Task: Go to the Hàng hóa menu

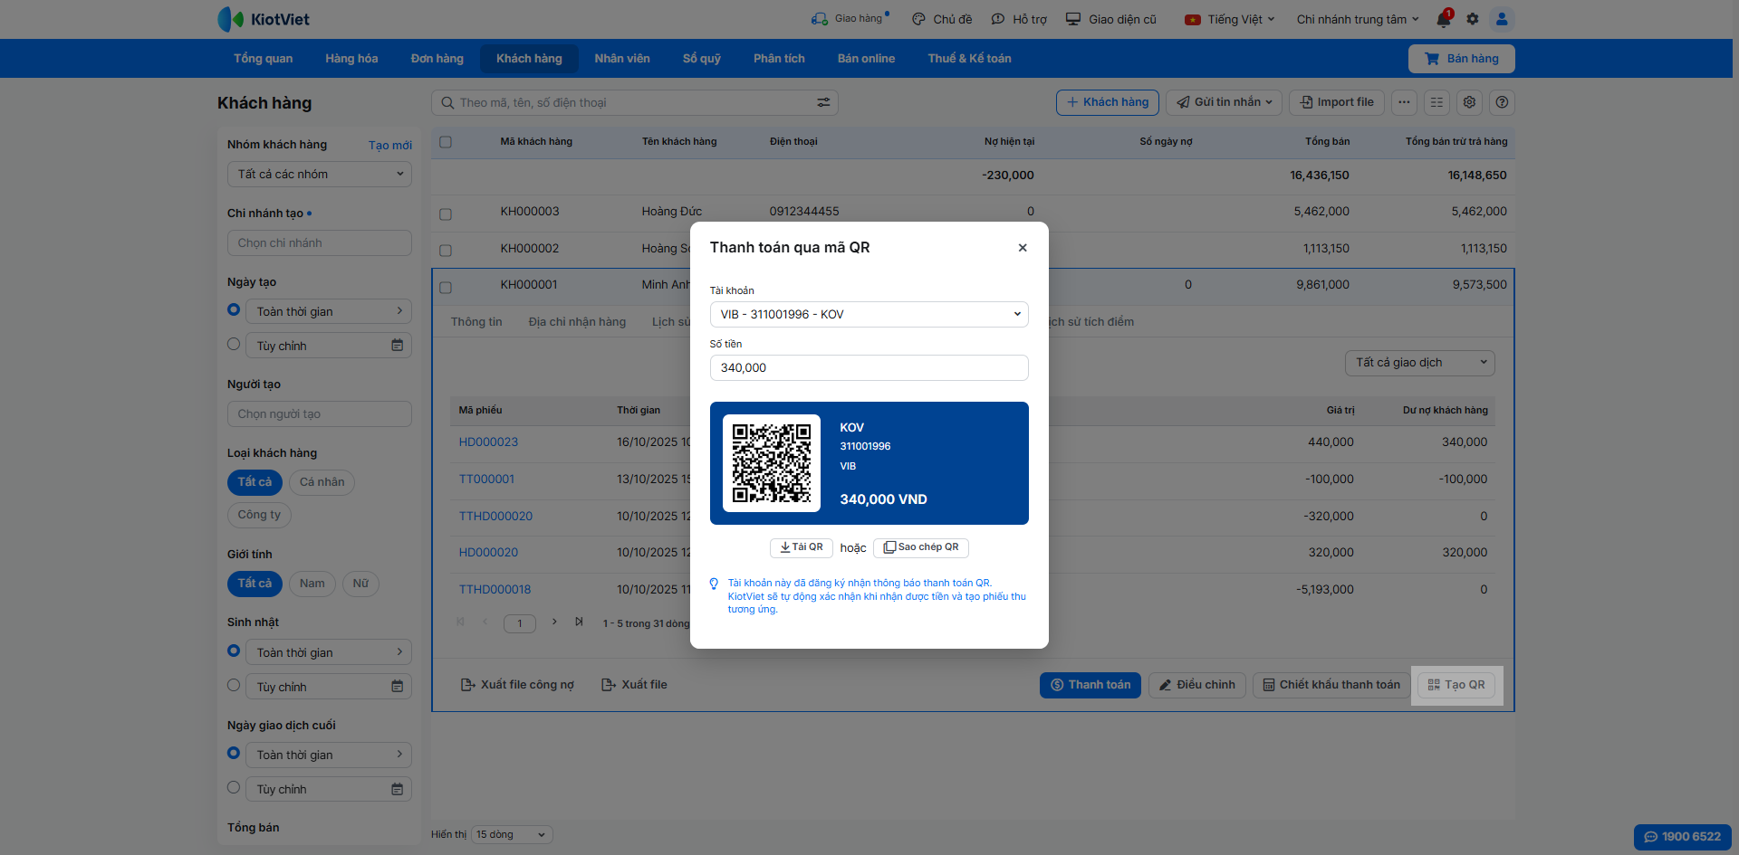Action: tap(351, 59)
